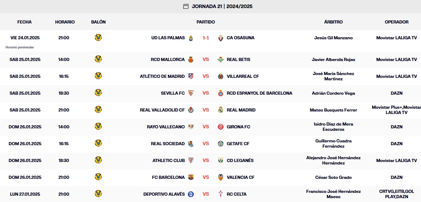Click the UD Las Palmas crest

pyautogui.click(x=191, y=38)
